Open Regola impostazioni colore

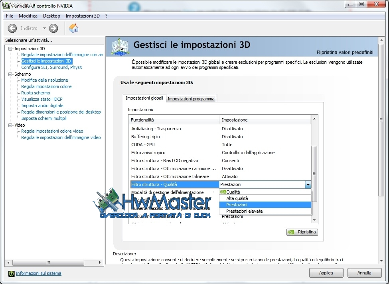(46, 87)
